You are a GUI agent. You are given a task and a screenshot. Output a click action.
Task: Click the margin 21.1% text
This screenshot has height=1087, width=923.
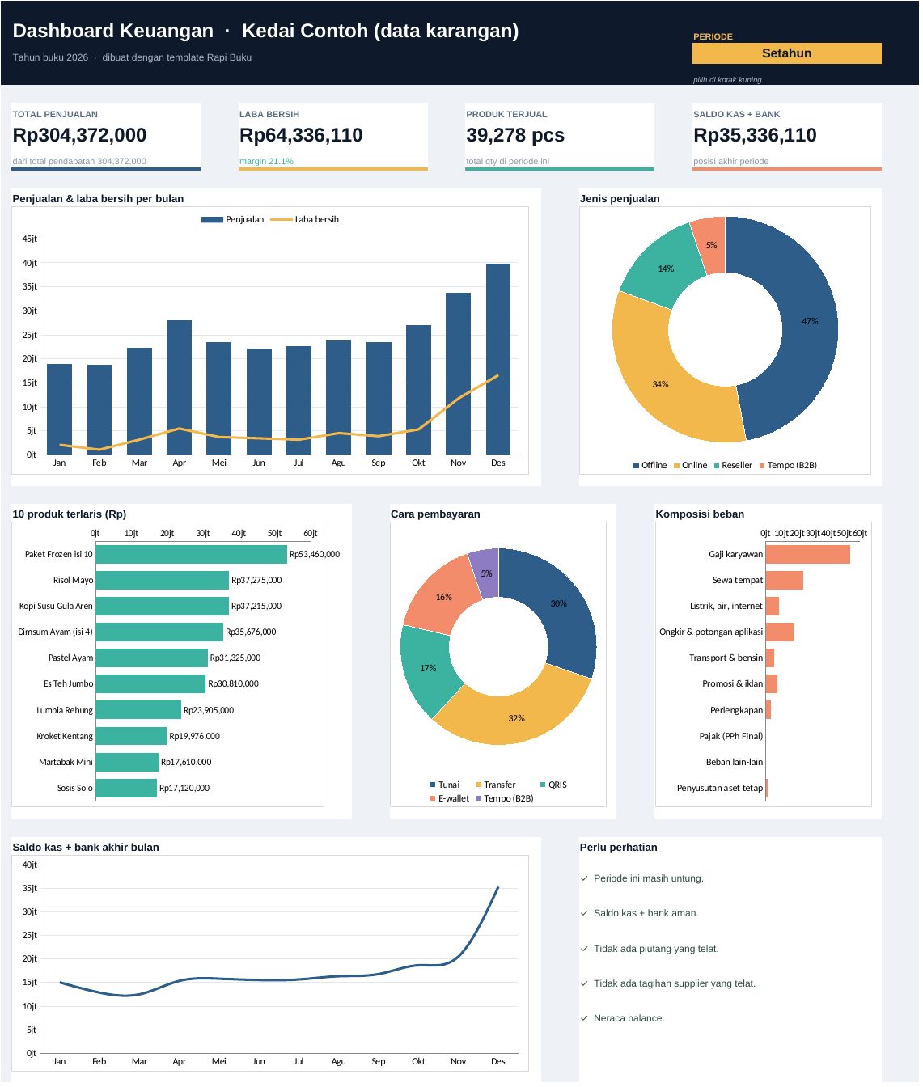pos(268,162)
